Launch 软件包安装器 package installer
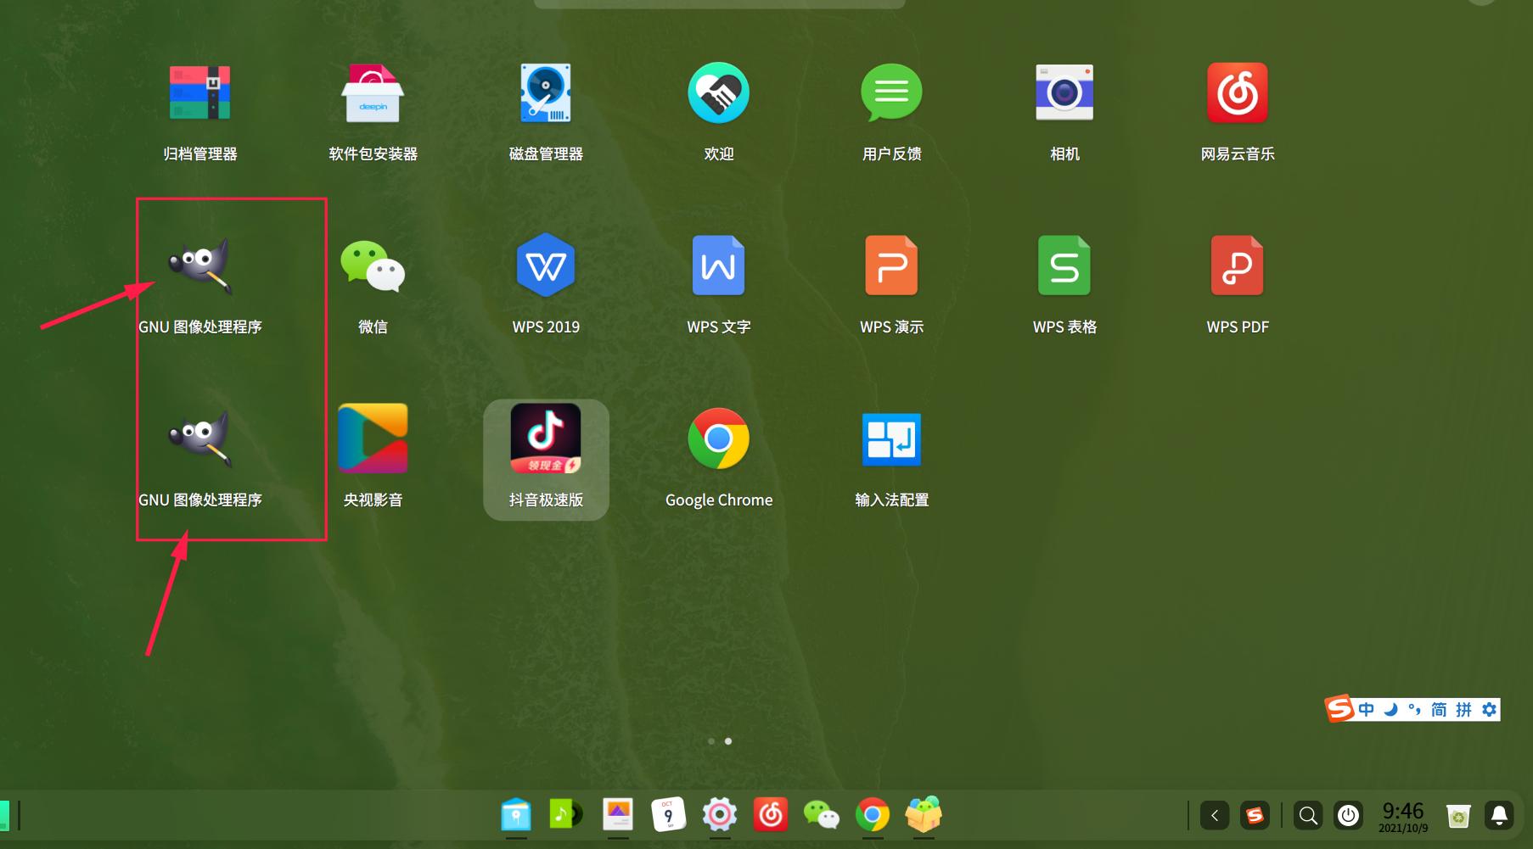1533x849 pixels. [373, 93]
